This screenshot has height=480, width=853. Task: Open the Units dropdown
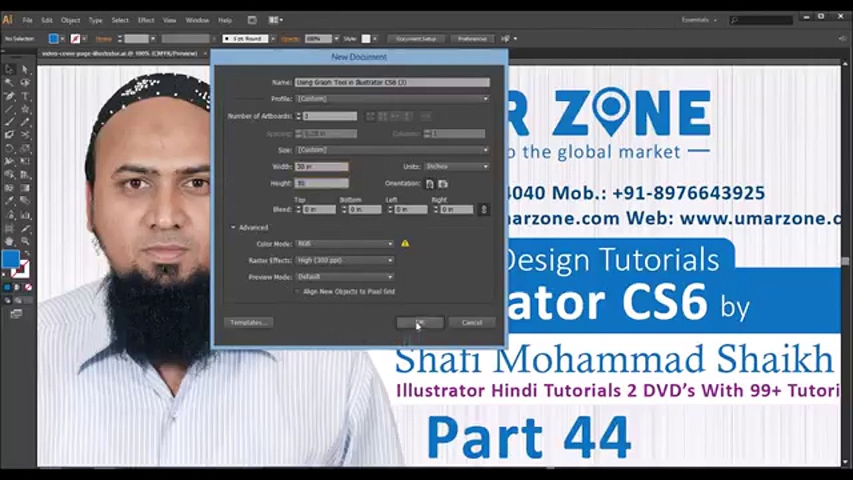coord(457,167)
